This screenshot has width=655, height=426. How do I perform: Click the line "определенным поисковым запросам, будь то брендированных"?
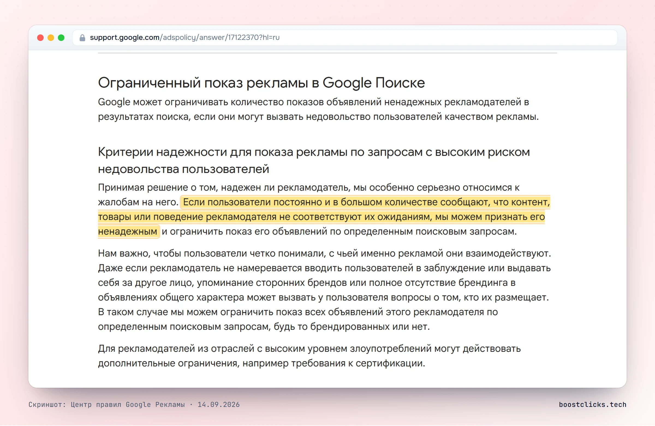pos(264,327)
